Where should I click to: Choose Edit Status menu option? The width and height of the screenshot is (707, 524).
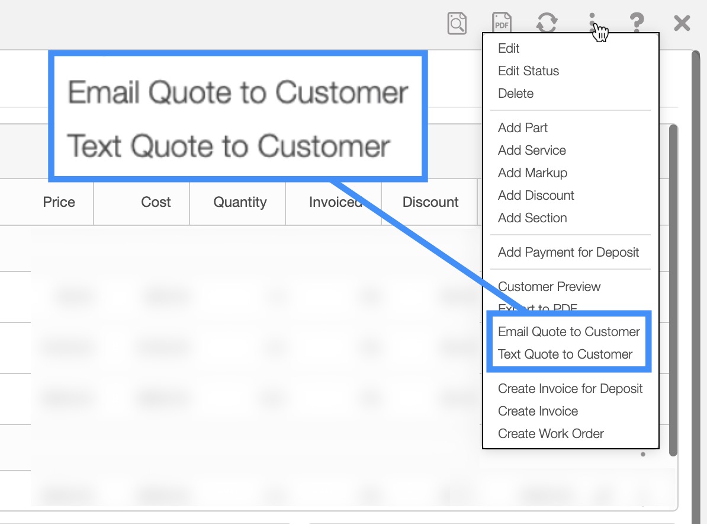click(x=528, y=71)
